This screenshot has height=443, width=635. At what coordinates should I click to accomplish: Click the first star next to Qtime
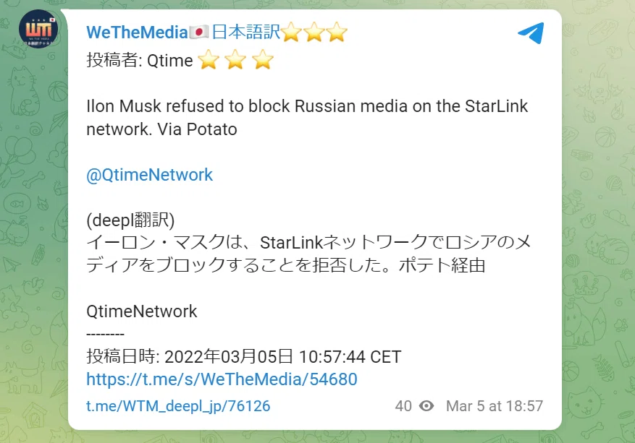pyautogui.click(x=209, y=60)
